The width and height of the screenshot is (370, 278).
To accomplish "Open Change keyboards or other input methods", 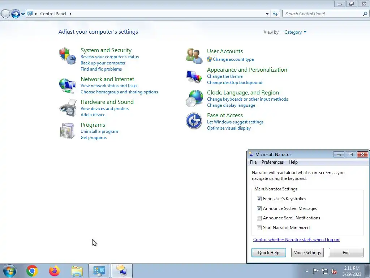I will coord(247,99).
